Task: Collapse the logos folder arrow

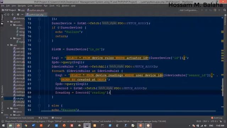Action: click(11, 38)
